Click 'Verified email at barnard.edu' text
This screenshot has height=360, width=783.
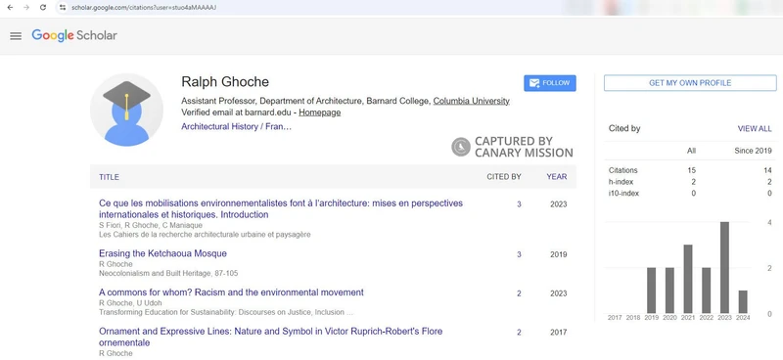(236, 112)
